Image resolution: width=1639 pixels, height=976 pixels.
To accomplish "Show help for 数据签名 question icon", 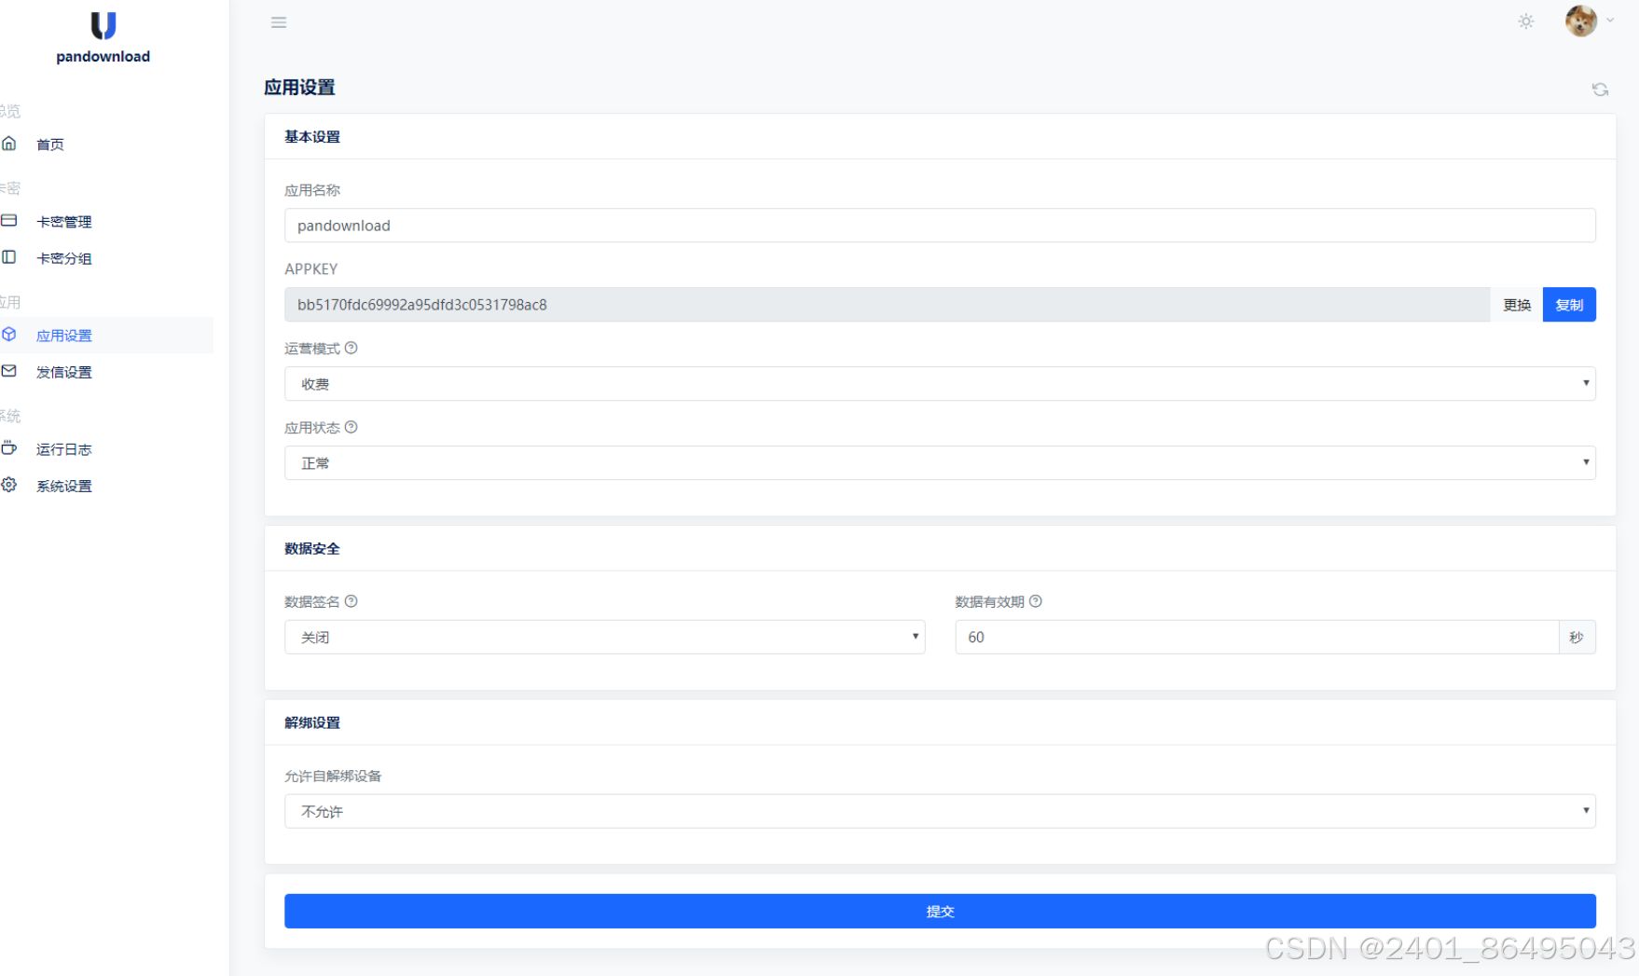I will 351,601.
